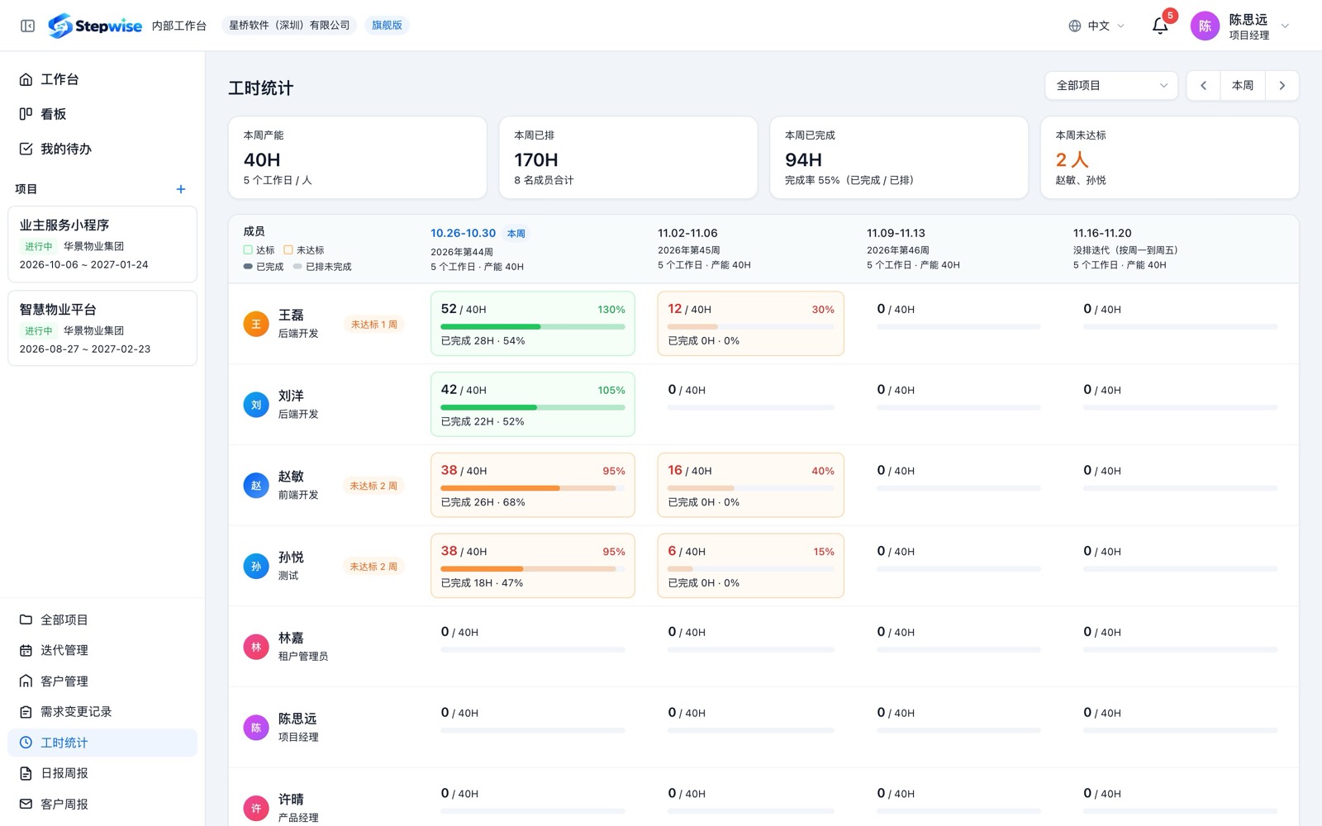The height and width of the screenshot is (826, 1322).
Task: Click 达标 legend box
Action: [x=248, y=249]
